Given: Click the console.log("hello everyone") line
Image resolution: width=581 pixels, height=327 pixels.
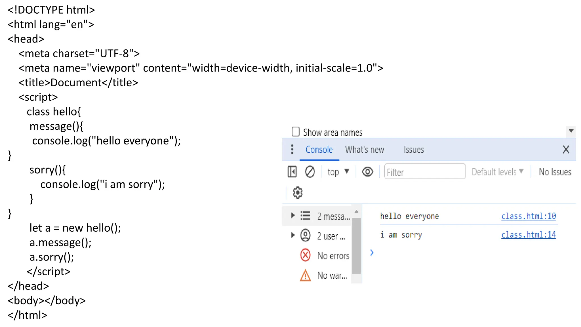Looking at the screenshot, I should coord(106,141).
